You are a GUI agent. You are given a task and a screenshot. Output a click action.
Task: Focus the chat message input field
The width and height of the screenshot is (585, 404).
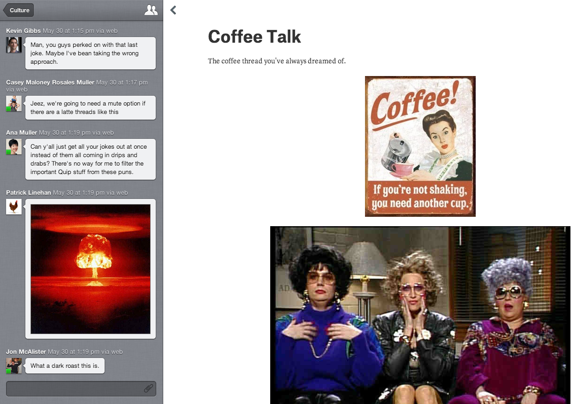click(81, 389)
